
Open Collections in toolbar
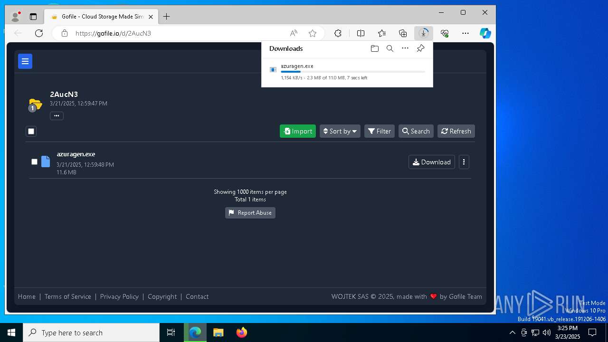pyautogui.click(x=403, y=33)
